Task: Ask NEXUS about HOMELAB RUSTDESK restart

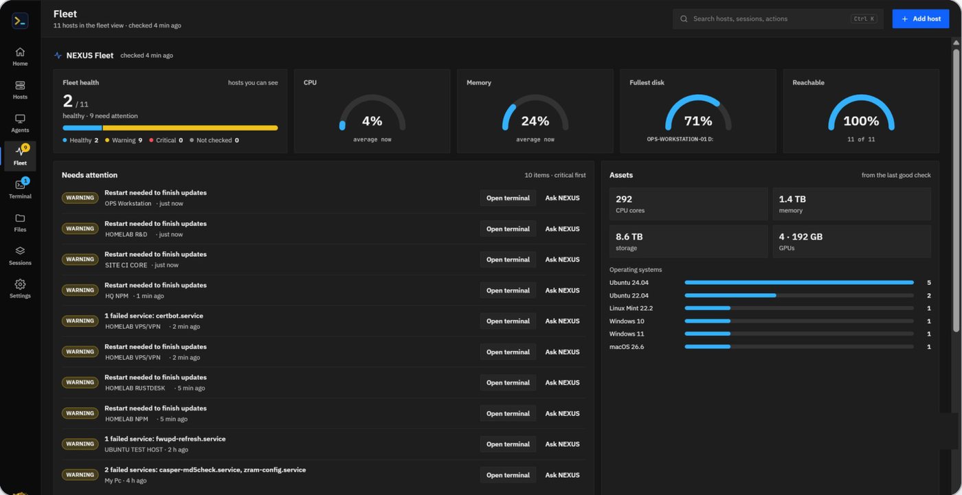Action: [562, 382]
